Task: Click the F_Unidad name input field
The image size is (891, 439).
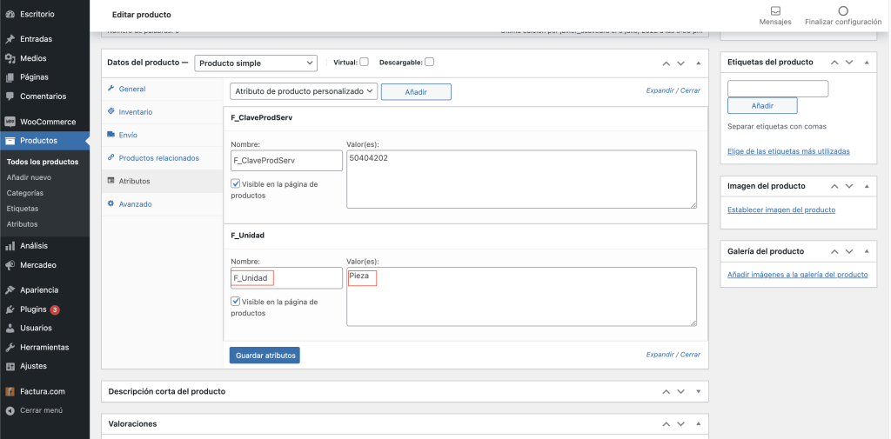Action: tap(286, 278)
